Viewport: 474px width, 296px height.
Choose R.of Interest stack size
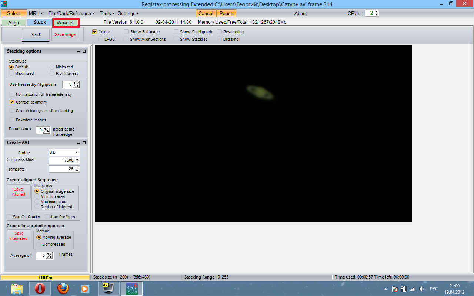52,73
